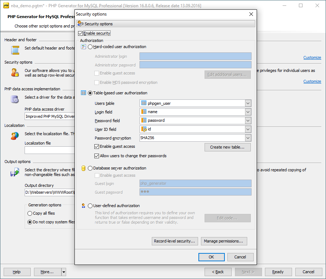Disable guest access under table-based authorization
The image size is (326, 279).
point(96,147)
